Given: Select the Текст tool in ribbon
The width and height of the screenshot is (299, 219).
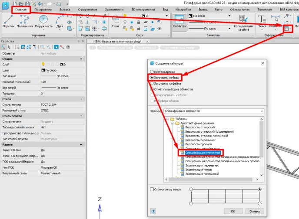Looking at the screenshot, I should [262, 20].
